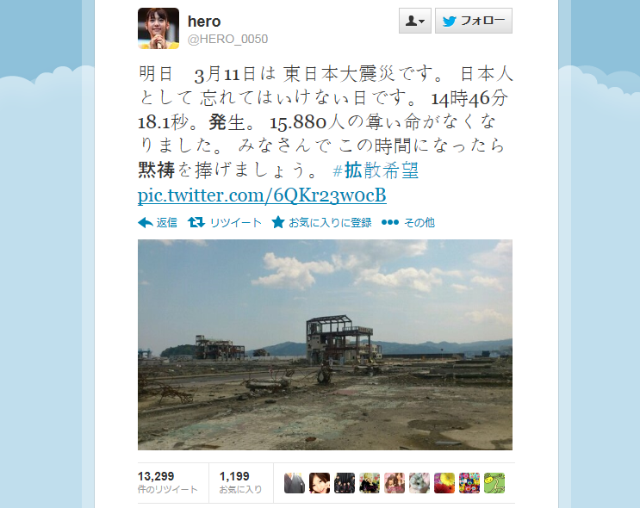The height and width of the screenshot is (508, 640).
Task: Open hero's profile avatar photo
Action: pos(158,28)
